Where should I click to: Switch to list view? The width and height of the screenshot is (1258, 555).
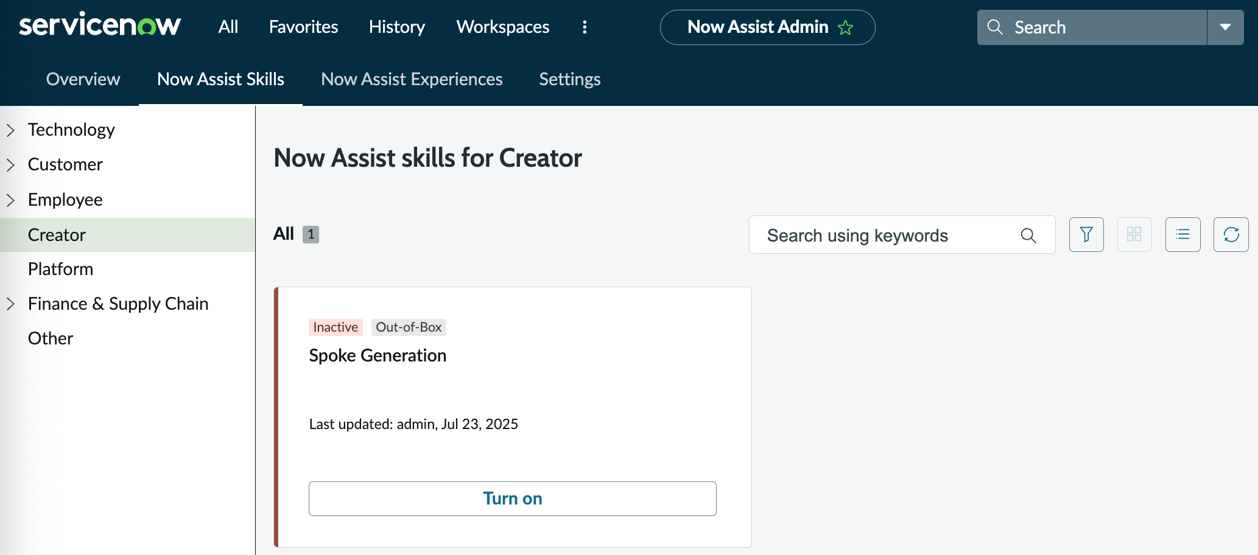pos(1183,234)
